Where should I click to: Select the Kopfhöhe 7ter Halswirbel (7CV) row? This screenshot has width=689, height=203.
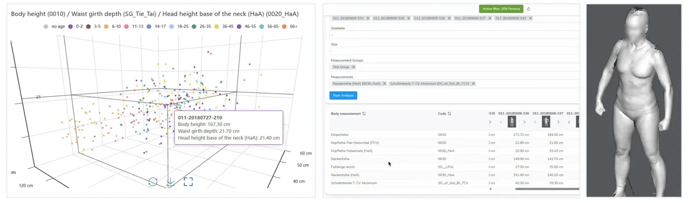coord(355,142)
